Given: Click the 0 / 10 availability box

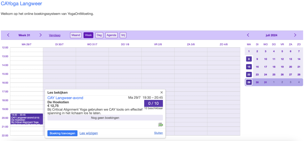Looking at the screenshot, I should [153, 103].
